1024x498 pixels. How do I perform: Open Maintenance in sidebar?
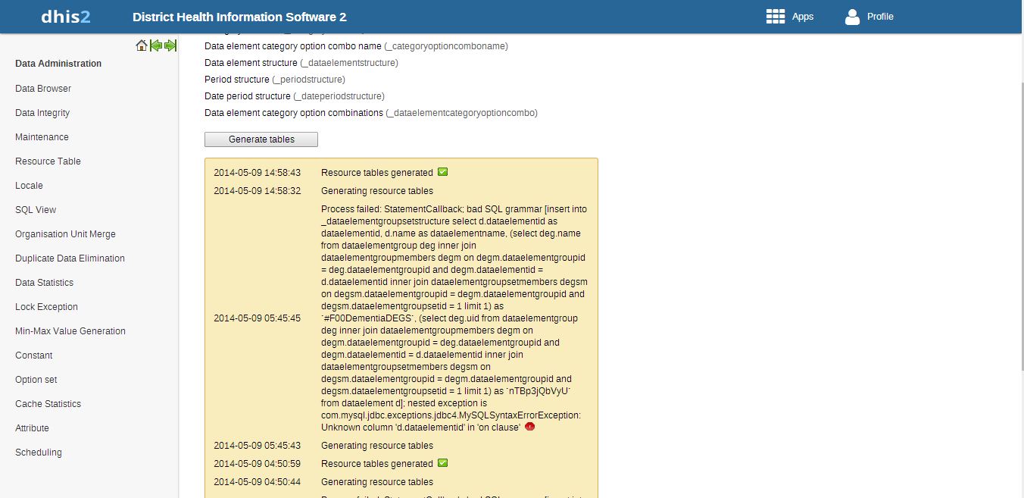click(42, 137)
